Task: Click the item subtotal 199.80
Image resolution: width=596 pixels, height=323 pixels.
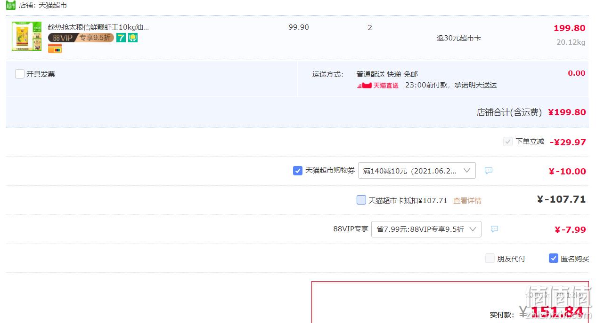Action: point(570,28)
